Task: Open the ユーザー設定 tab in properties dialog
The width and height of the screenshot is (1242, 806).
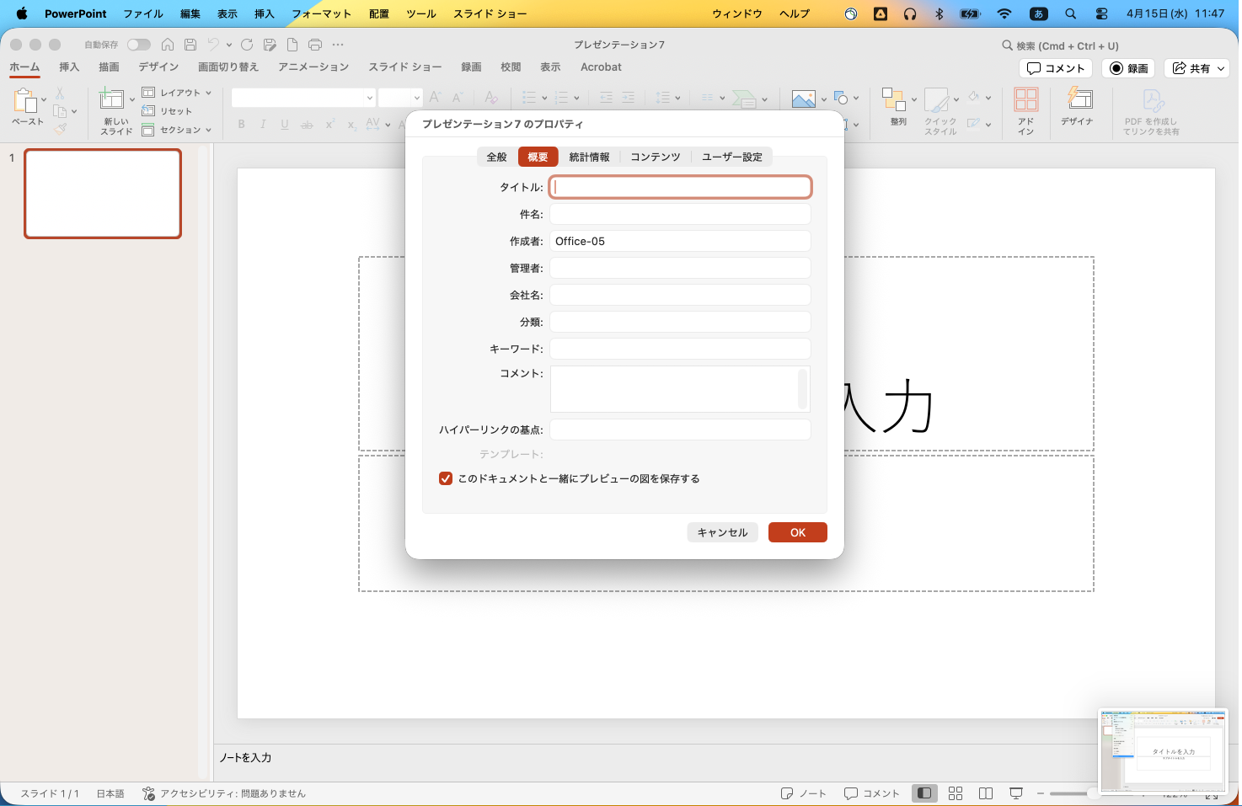Action: coord(731,157)
